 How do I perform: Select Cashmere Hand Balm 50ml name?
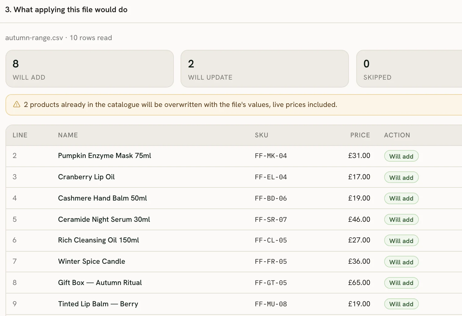[x=102, y=198]
